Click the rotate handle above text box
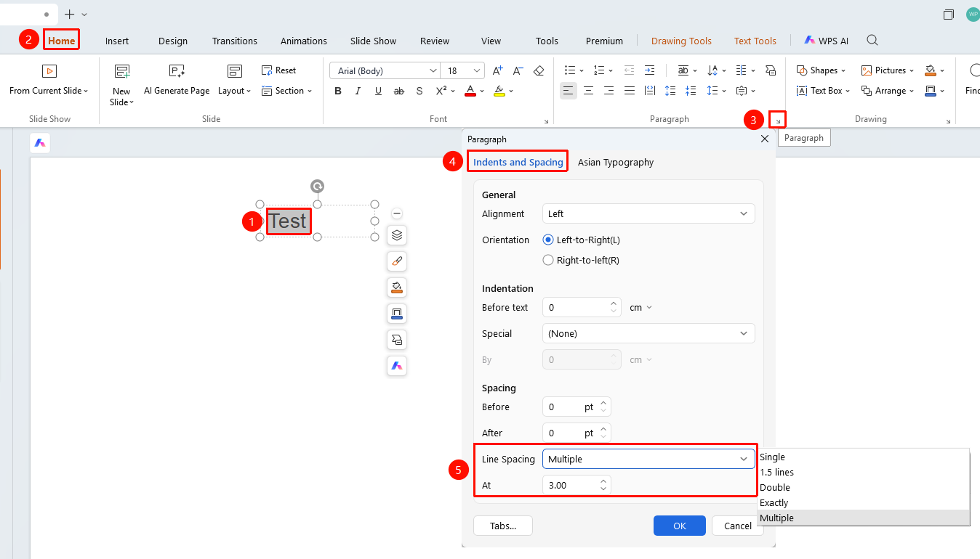The image size is (980, 559). (317, 186)
